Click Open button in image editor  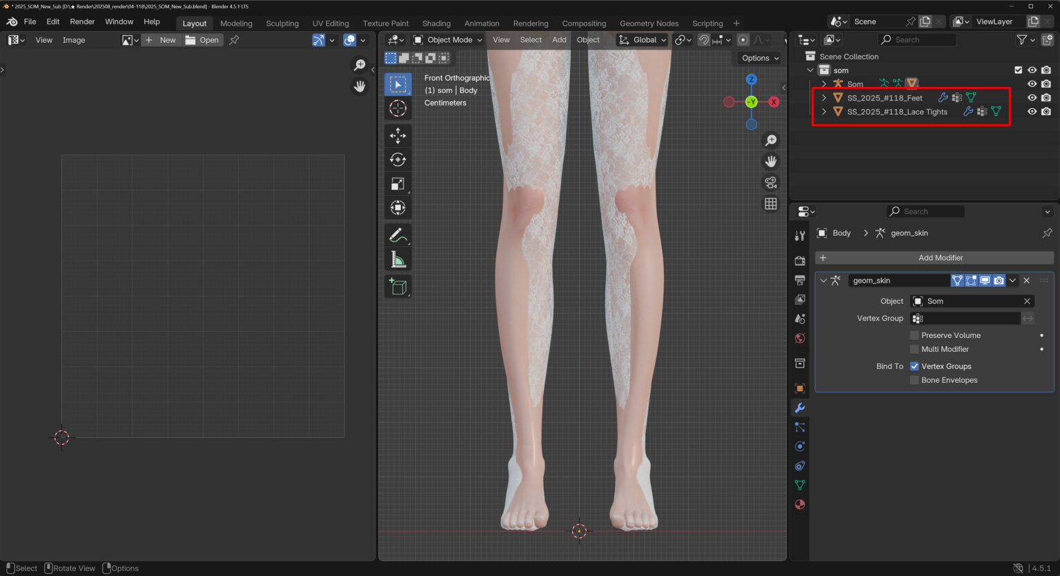tap(202, 40)
